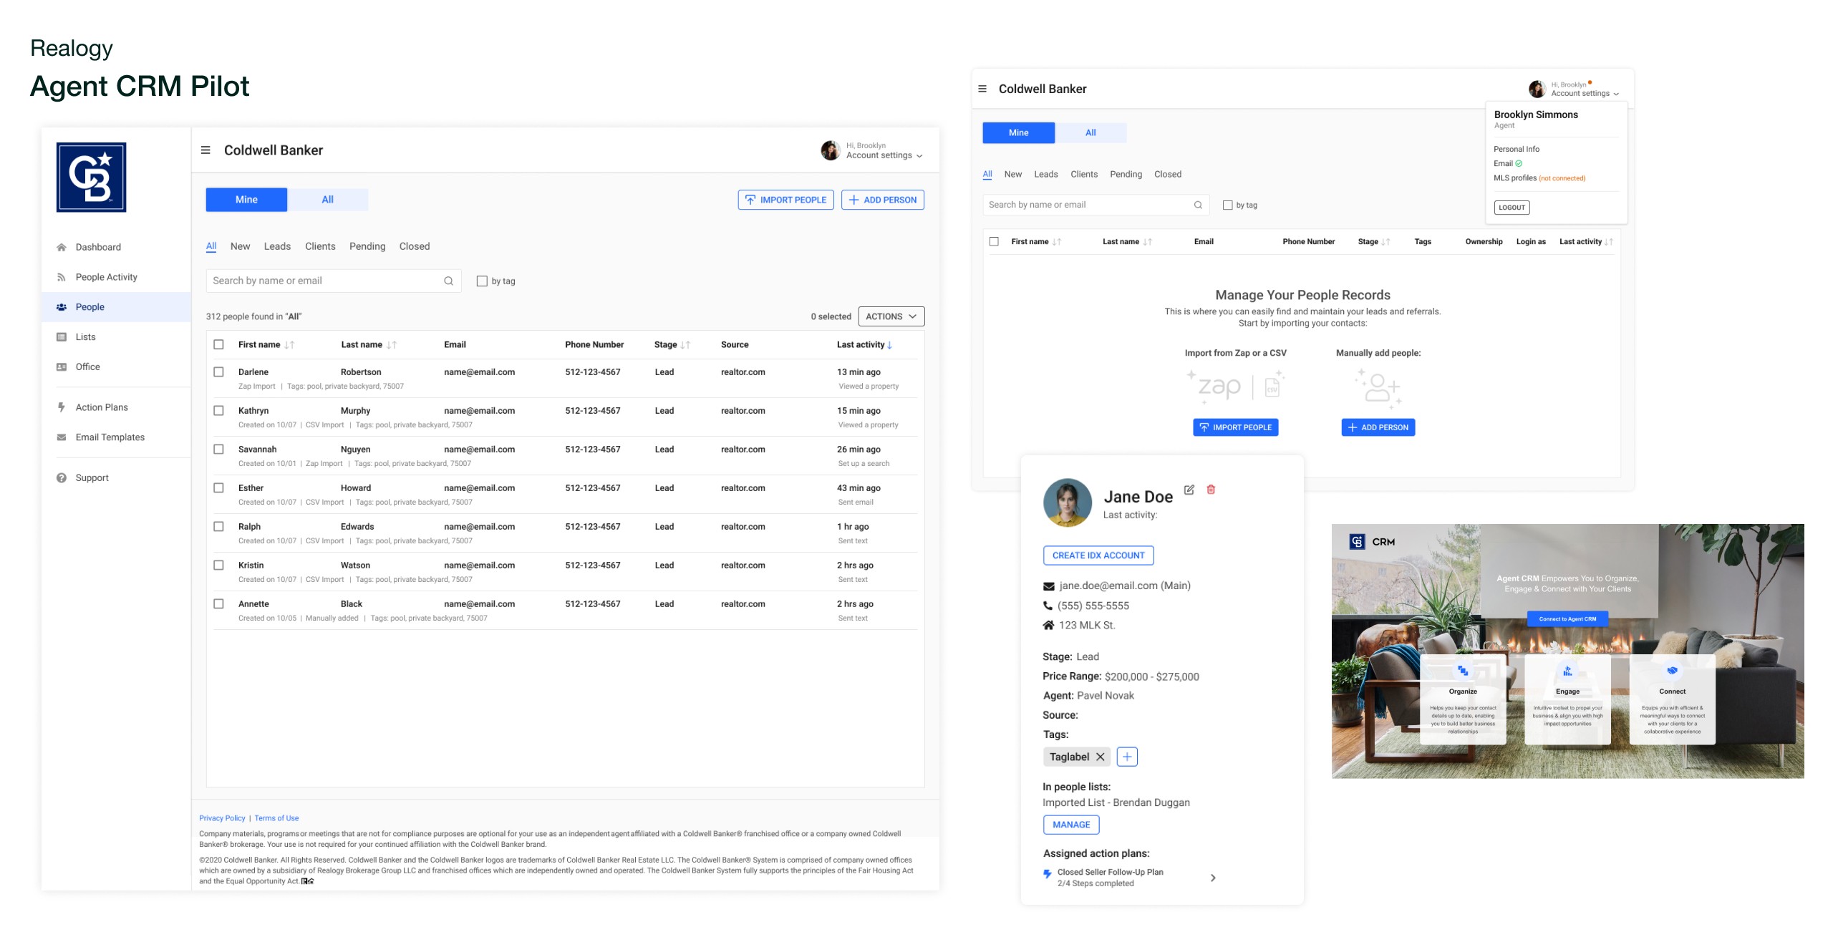
Task: Enable the 'by tag' checkbox in the main People window
Action: (482, 281)
